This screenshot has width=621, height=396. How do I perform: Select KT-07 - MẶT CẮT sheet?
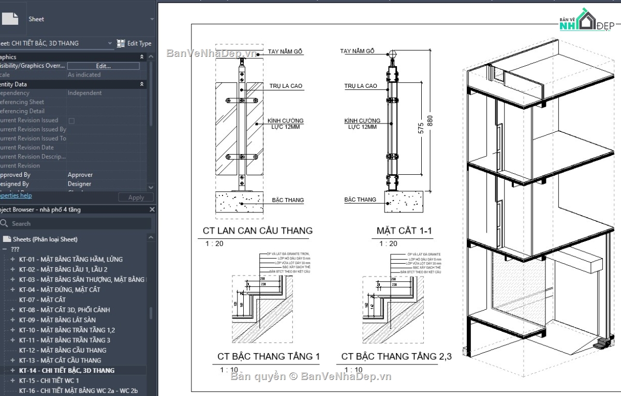42,300
